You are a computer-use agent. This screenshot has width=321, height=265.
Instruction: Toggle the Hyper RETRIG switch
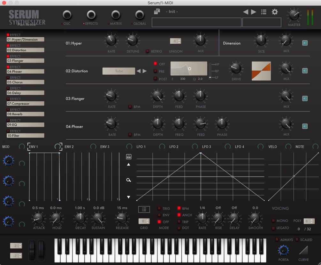[147, 51]
